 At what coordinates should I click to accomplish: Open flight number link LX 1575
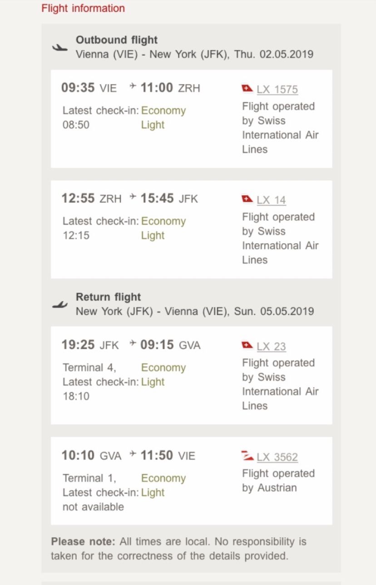point(277,89)
